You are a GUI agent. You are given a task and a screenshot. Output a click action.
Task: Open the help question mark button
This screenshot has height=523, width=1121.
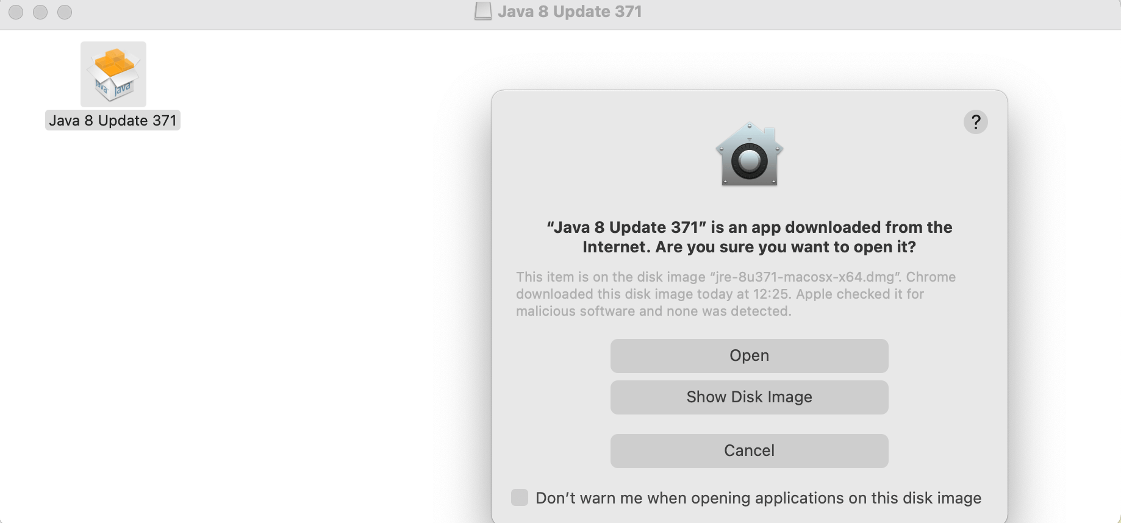[x=975, y=122]
